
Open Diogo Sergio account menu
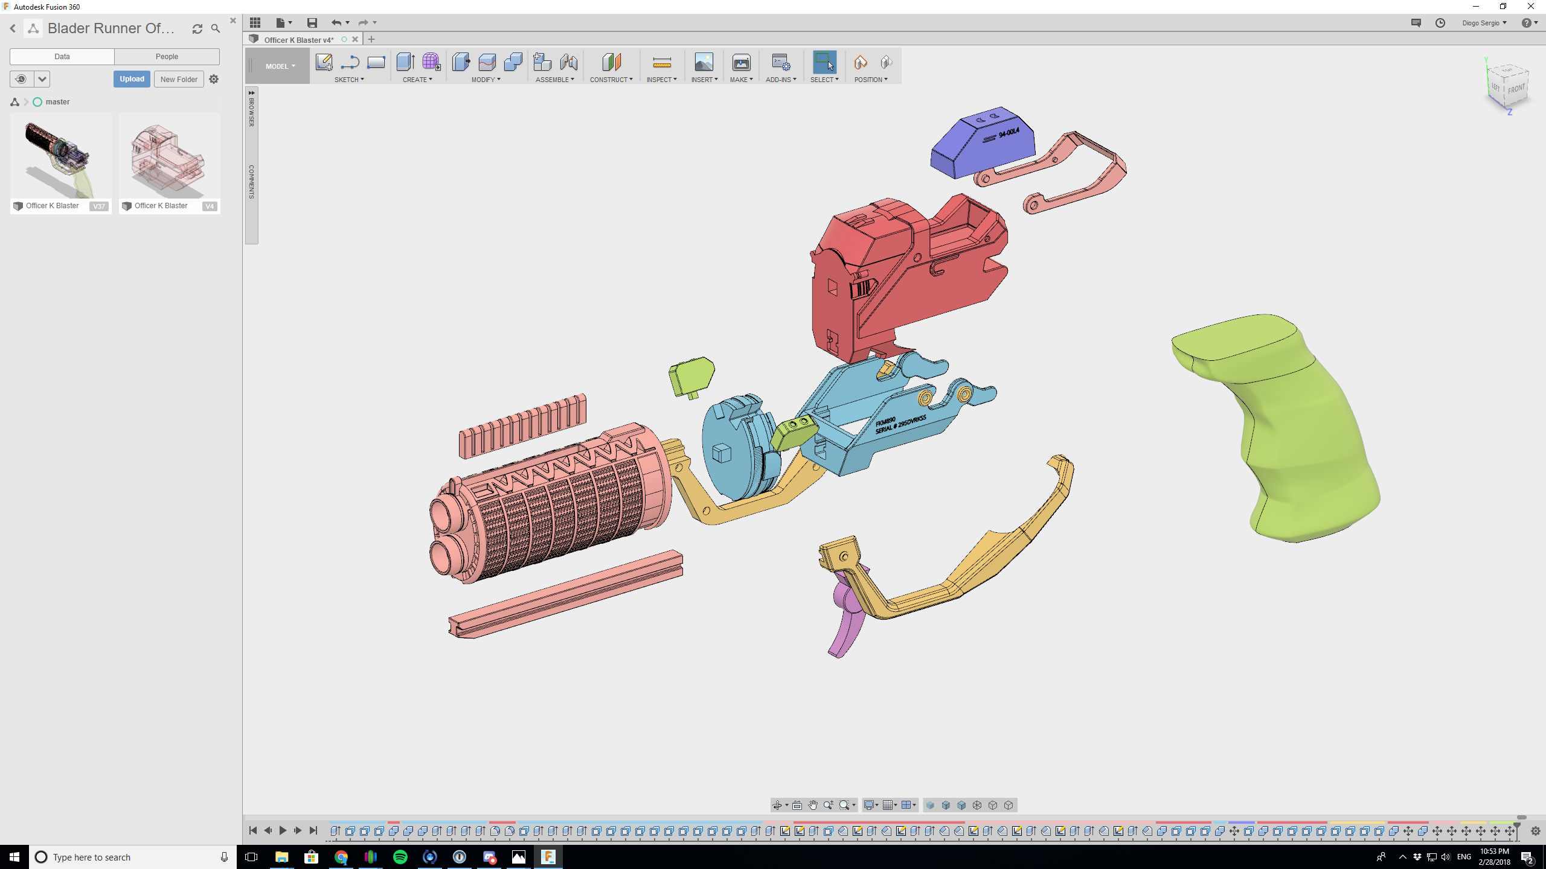click(x=1484, y=23)
